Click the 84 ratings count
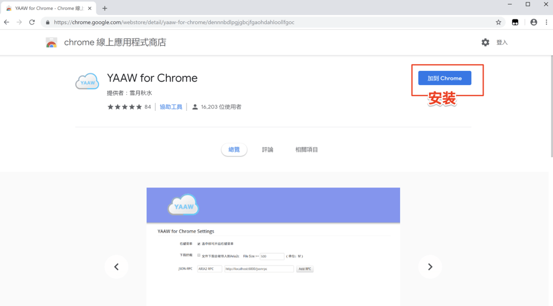The height and width of the screenshot is (306, 553). (x=148, y=107)
